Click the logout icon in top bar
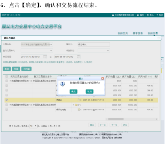The height and width of the screenshot is (145, 165). [x=148, y=15]
